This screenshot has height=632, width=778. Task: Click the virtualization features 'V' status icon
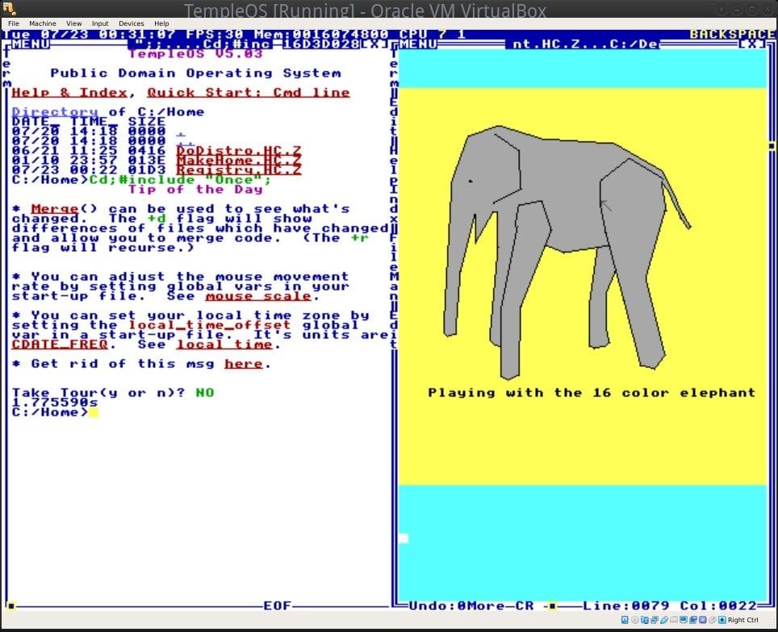(x=703, y=620)
